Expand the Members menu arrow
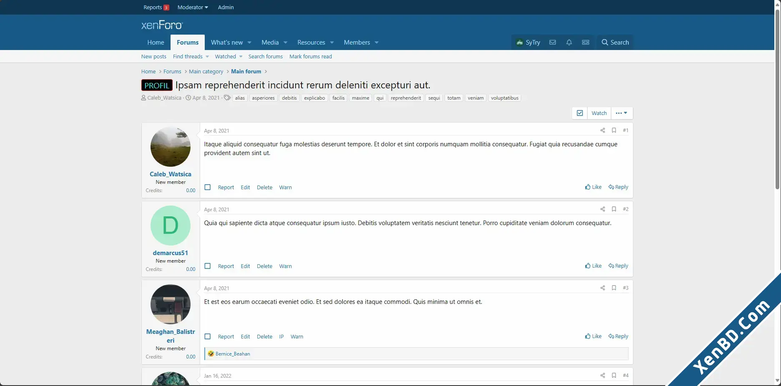 click(x=377, y=43)
